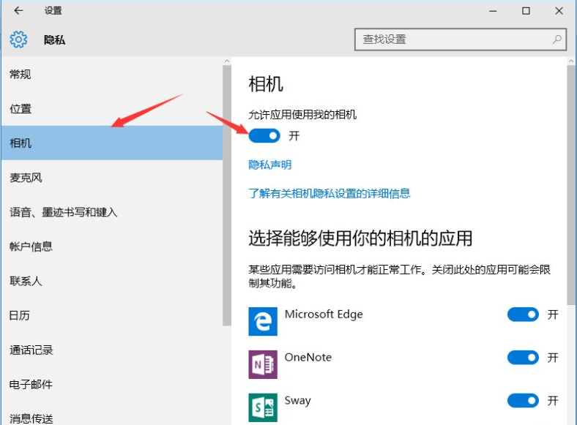The width and height of the screenshot is (577, 425).
Task: Click the sidebar scrollbar thumb
Action: click(227, 195)
